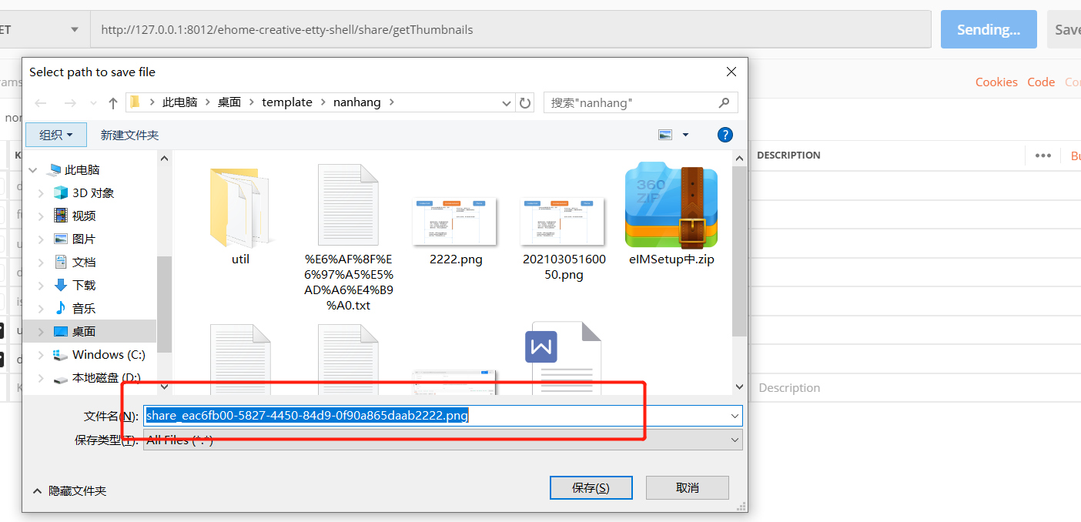Expand the 文档 tree node
Screen dimensions: 1081x522
click(x=41, y=263)
